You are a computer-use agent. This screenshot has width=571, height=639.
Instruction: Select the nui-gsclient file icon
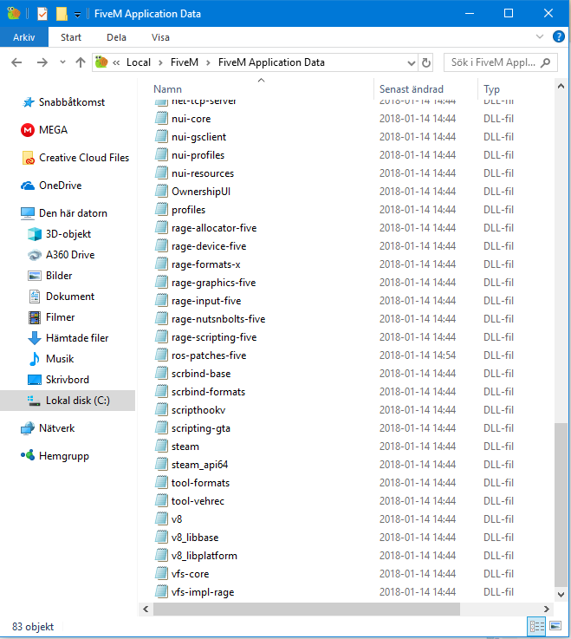161,136
